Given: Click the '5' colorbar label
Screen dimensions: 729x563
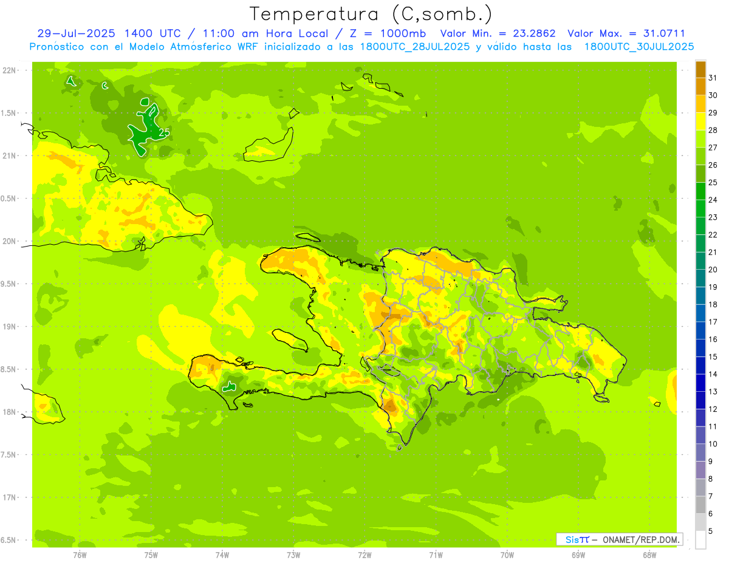Looking at the screenshot, I should 710,531.
